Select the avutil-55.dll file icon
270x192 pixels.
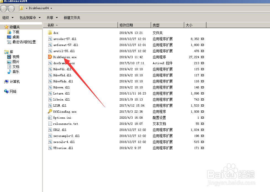pyautogui.click(x=50, y=51)
